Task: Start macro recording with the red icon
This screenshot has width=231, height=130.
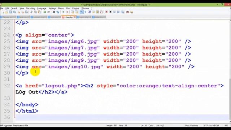Action: (106, 12)
